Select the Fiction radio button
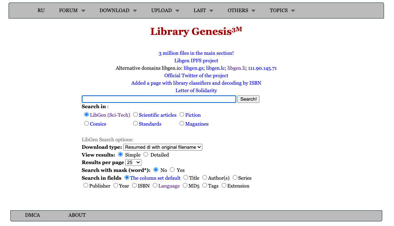394x226 pixels. 182,115
